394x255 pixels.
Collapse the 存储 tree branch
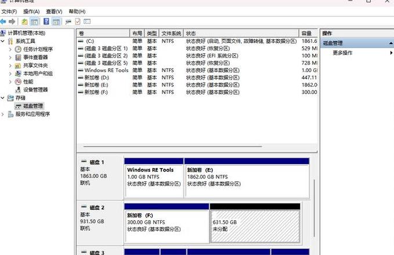click(x=3, y=97)
